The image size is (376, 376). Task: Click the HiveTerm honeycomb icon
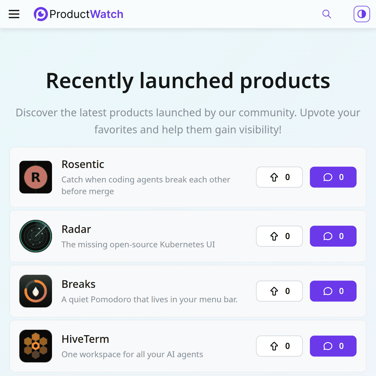[x=36, y=346]
